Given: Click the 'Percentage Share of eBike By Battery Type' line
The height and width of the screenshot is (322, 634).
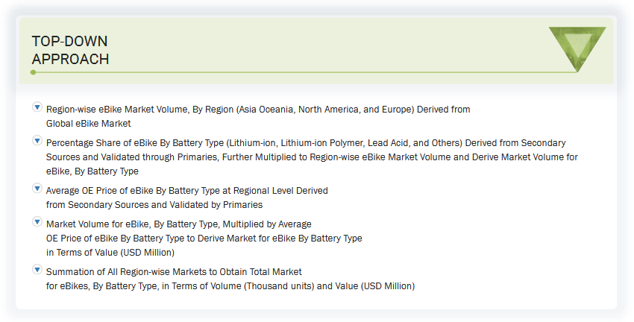Looking at the screenshot, I should (x=306, y=142).
